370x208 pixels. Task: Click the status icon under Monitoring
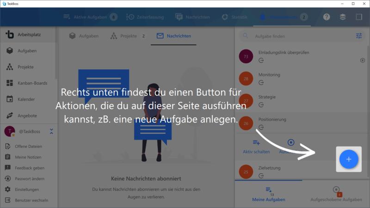click(261, 83)
